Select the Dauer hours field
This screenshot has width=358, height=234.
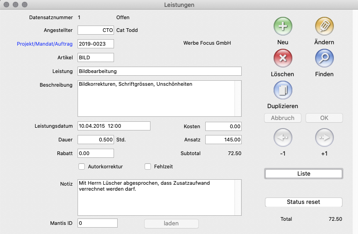(96, 140)
